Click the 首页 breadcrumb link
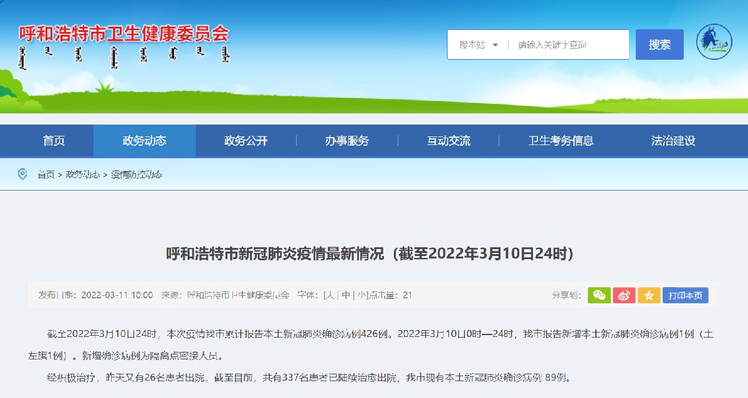Image resolution: width=748 pixels, height=398 pixels. click(46, 174)
